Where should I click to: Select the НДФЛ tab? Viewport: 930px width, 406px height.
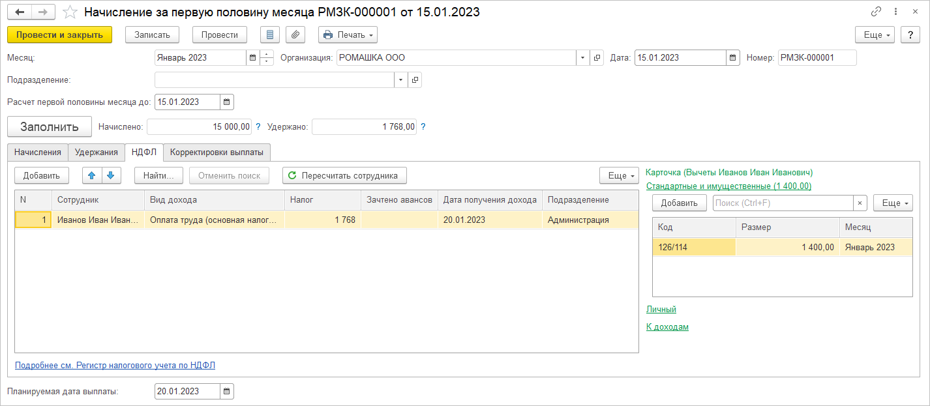(x=143, y=152)
